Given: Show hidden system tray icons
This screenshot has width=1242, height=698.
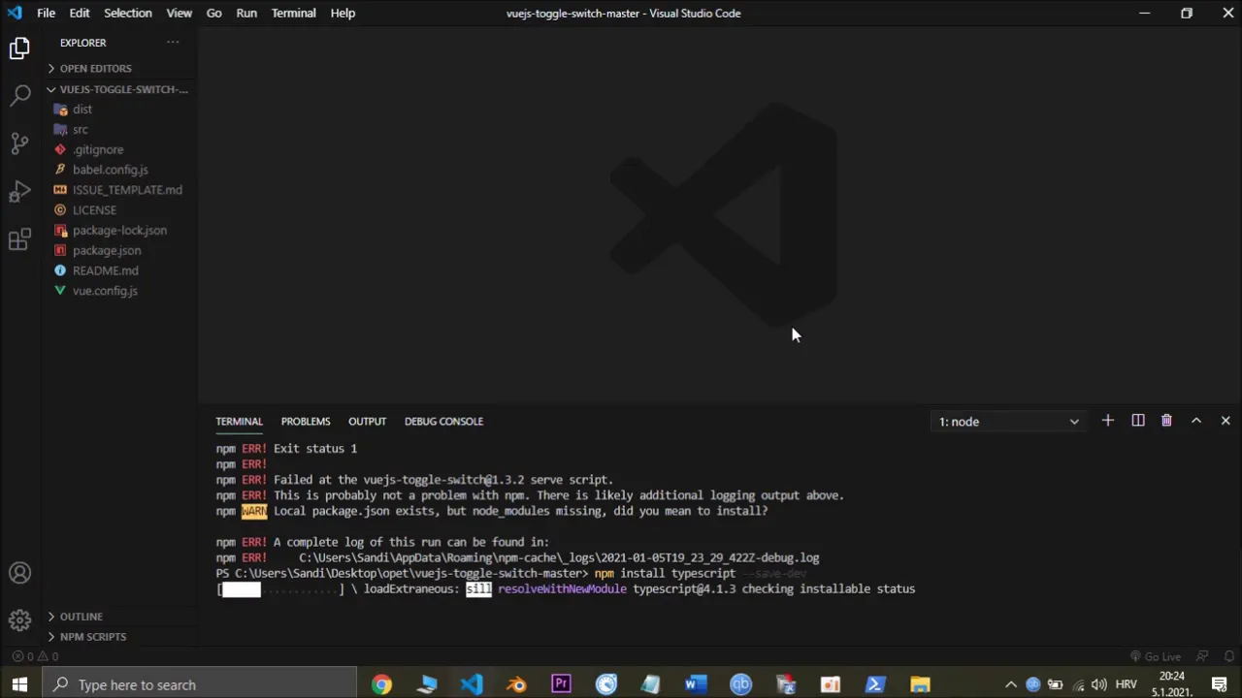Looking at the screenshot, I should (1011, 684).
